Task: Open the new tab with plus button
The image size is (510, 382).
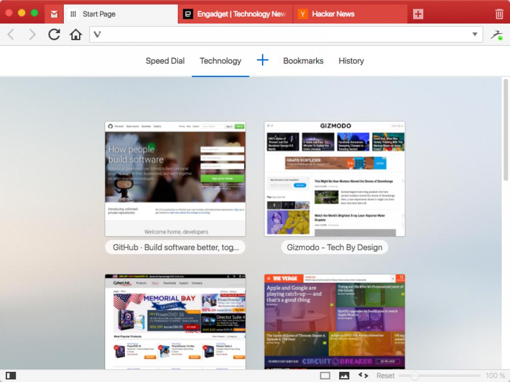Action: pos(418,14)
